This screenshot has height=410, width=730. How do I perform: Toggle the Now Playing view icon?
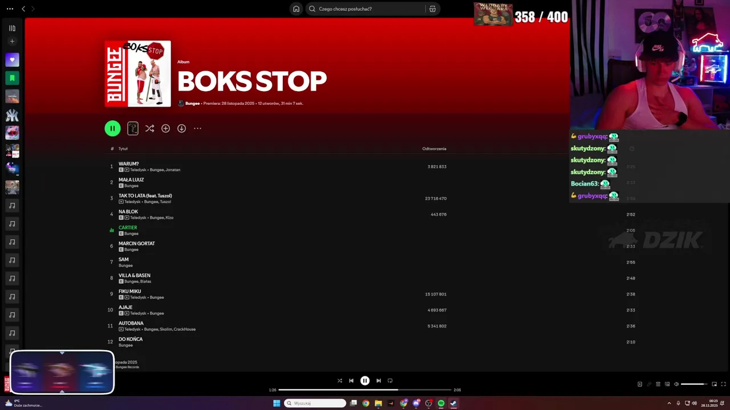640,384
